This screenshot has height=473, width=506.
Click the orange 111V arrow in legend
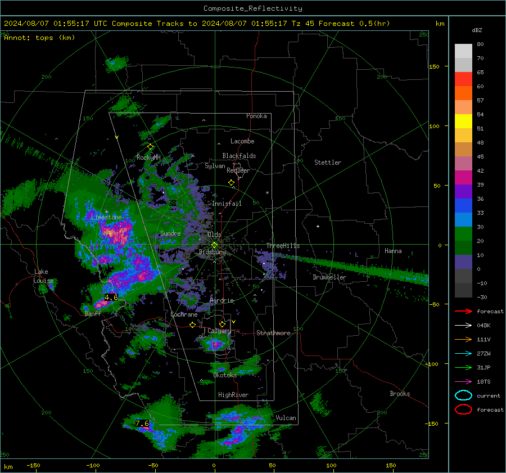pyautogui.click(x=463, y=339)
